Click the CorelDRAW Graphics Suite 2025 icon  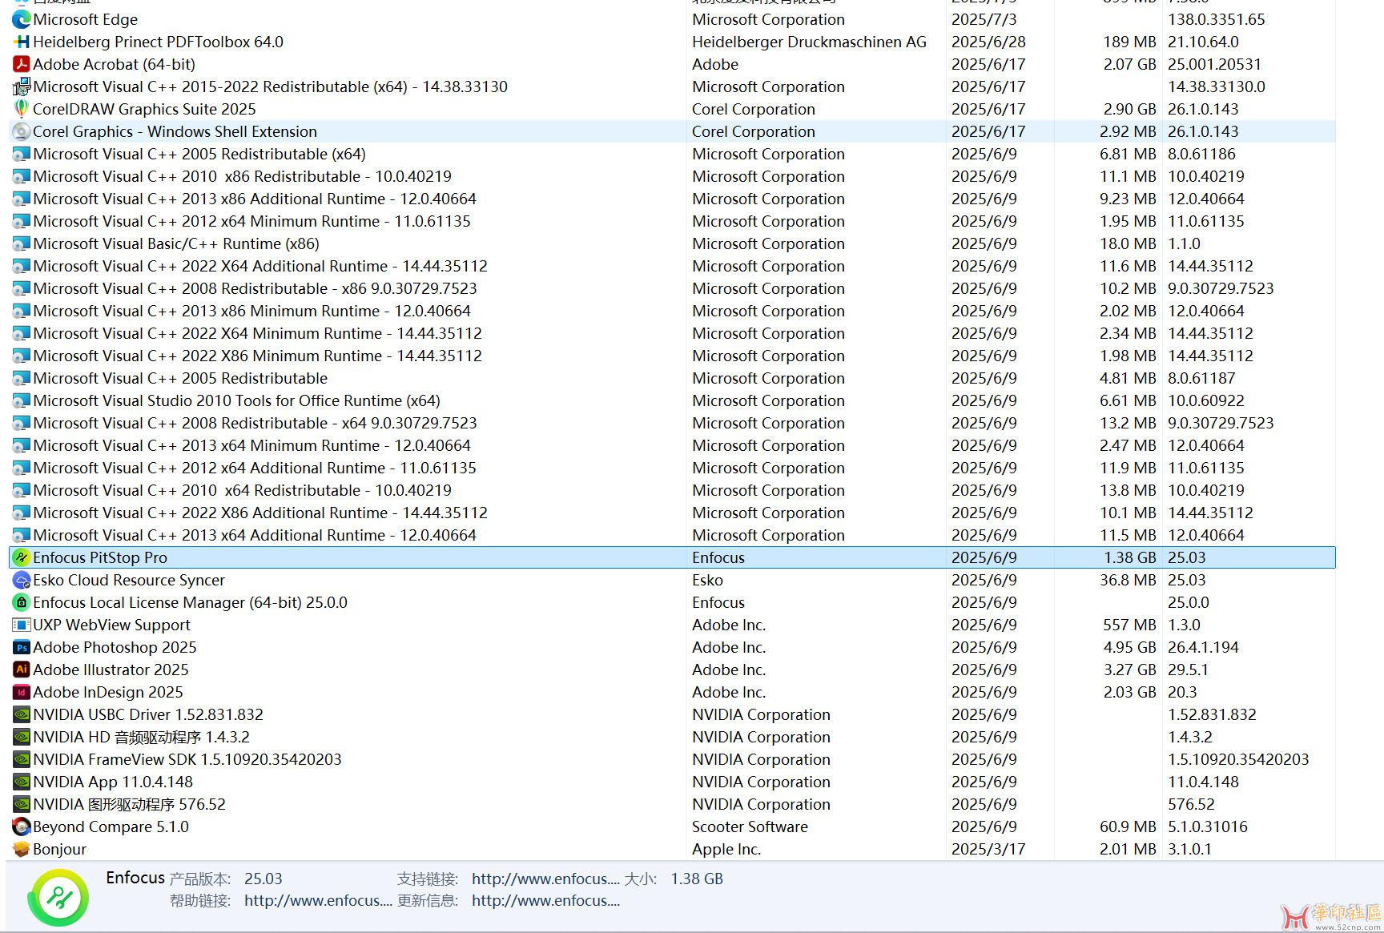[x=22, y=109]
